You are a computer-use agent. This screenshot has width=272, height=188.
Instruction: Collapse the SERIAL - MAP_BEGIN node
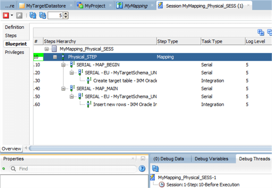pos(63,65)
